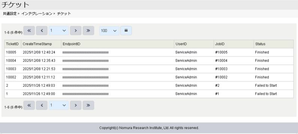Go to previous page in bottom pager

coord(42,105)
